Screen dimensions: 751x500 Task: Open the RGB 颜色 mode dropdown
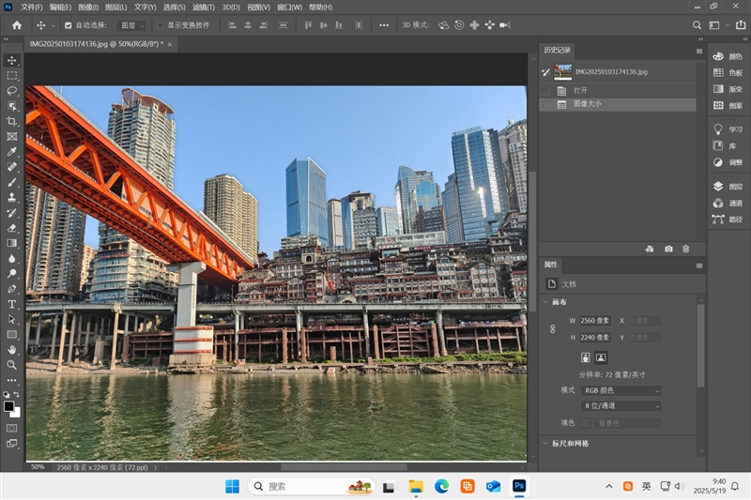(x=621, y=390)
